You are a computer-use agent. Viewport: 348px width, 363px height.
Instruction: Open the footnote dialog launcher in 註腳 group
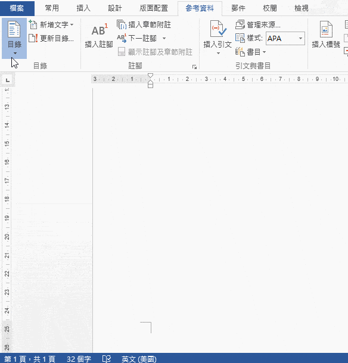coord(194,67)
